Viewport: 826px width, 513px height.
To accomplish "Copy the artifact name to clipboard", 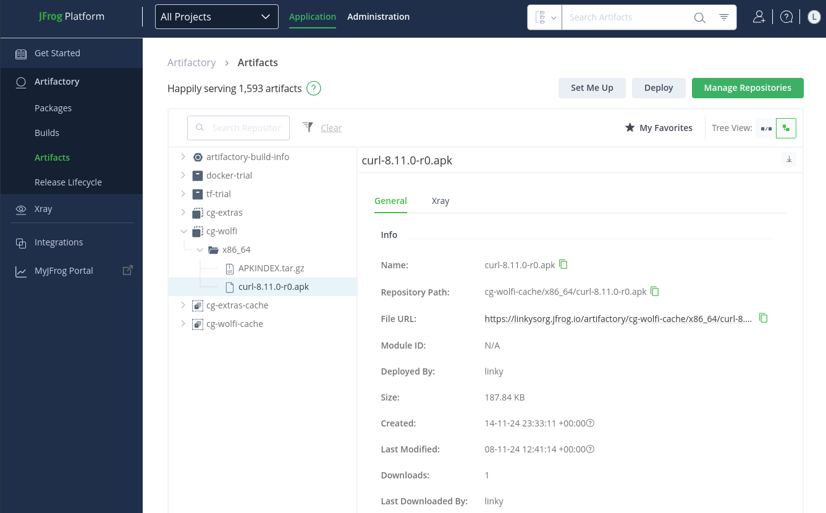I will 563,265.
